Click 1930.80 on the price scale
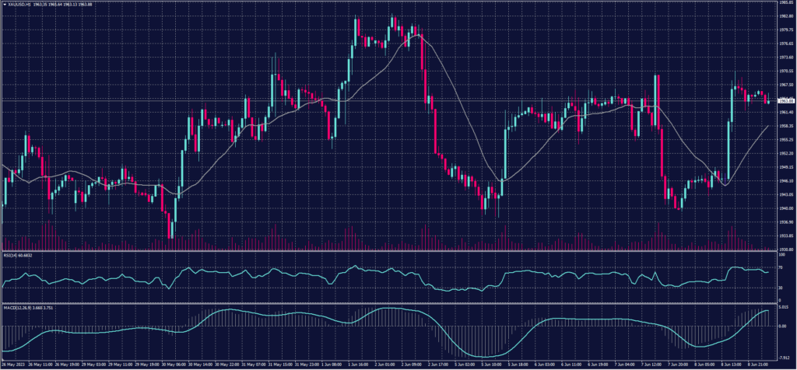Image resolution: width=797 pixels, height=370 pixels. click(785, 249)
